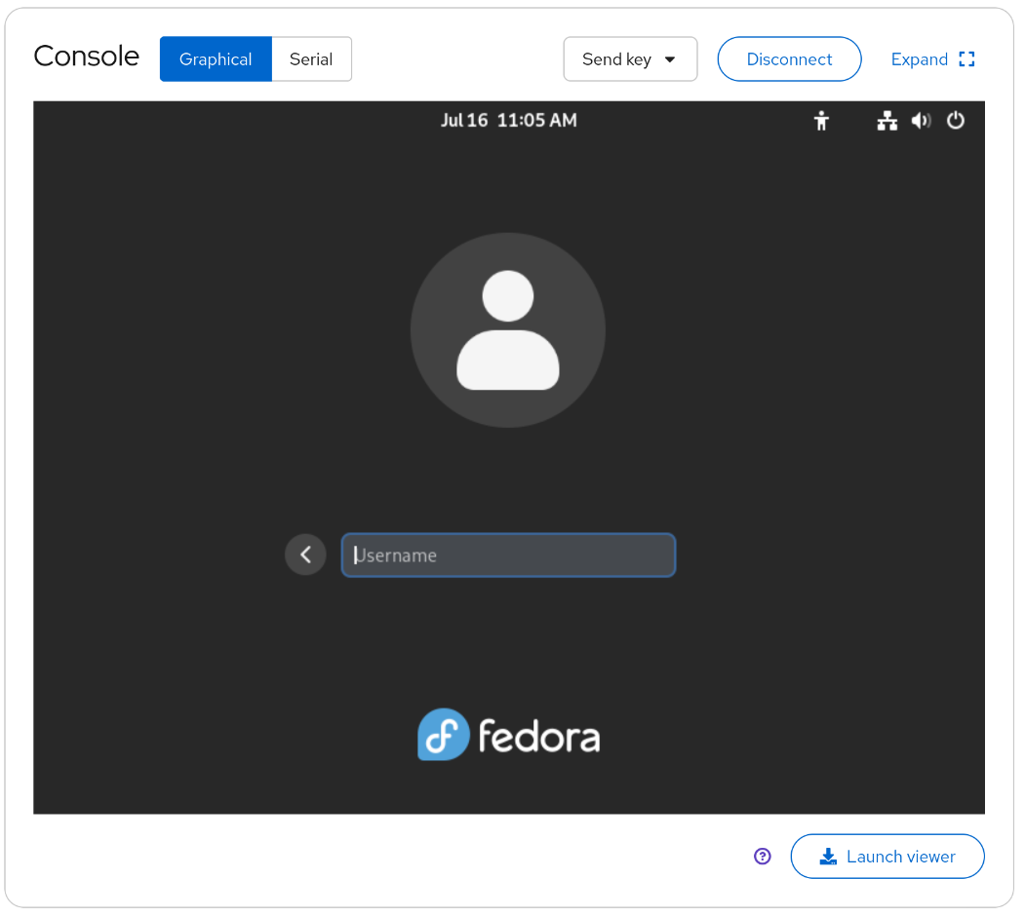
Task: Launch the remote viewer
Action: 887,856
